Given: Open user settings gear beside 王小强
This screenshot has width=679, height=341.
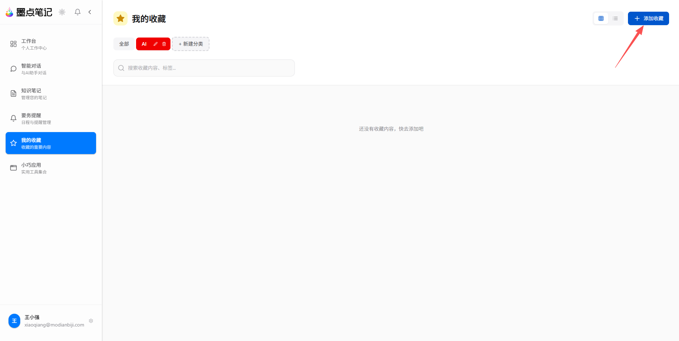Looking at the screenshot, I should 91,321.
